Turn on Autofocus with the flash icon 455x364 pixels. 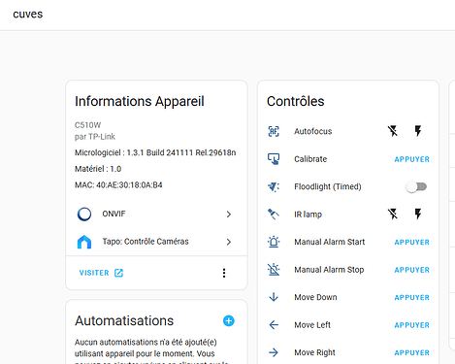(418, 131)
